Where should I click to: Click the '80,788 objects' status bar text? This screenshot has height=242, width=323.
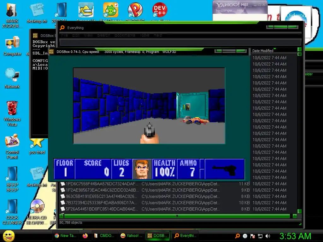[x=71, y=222]
